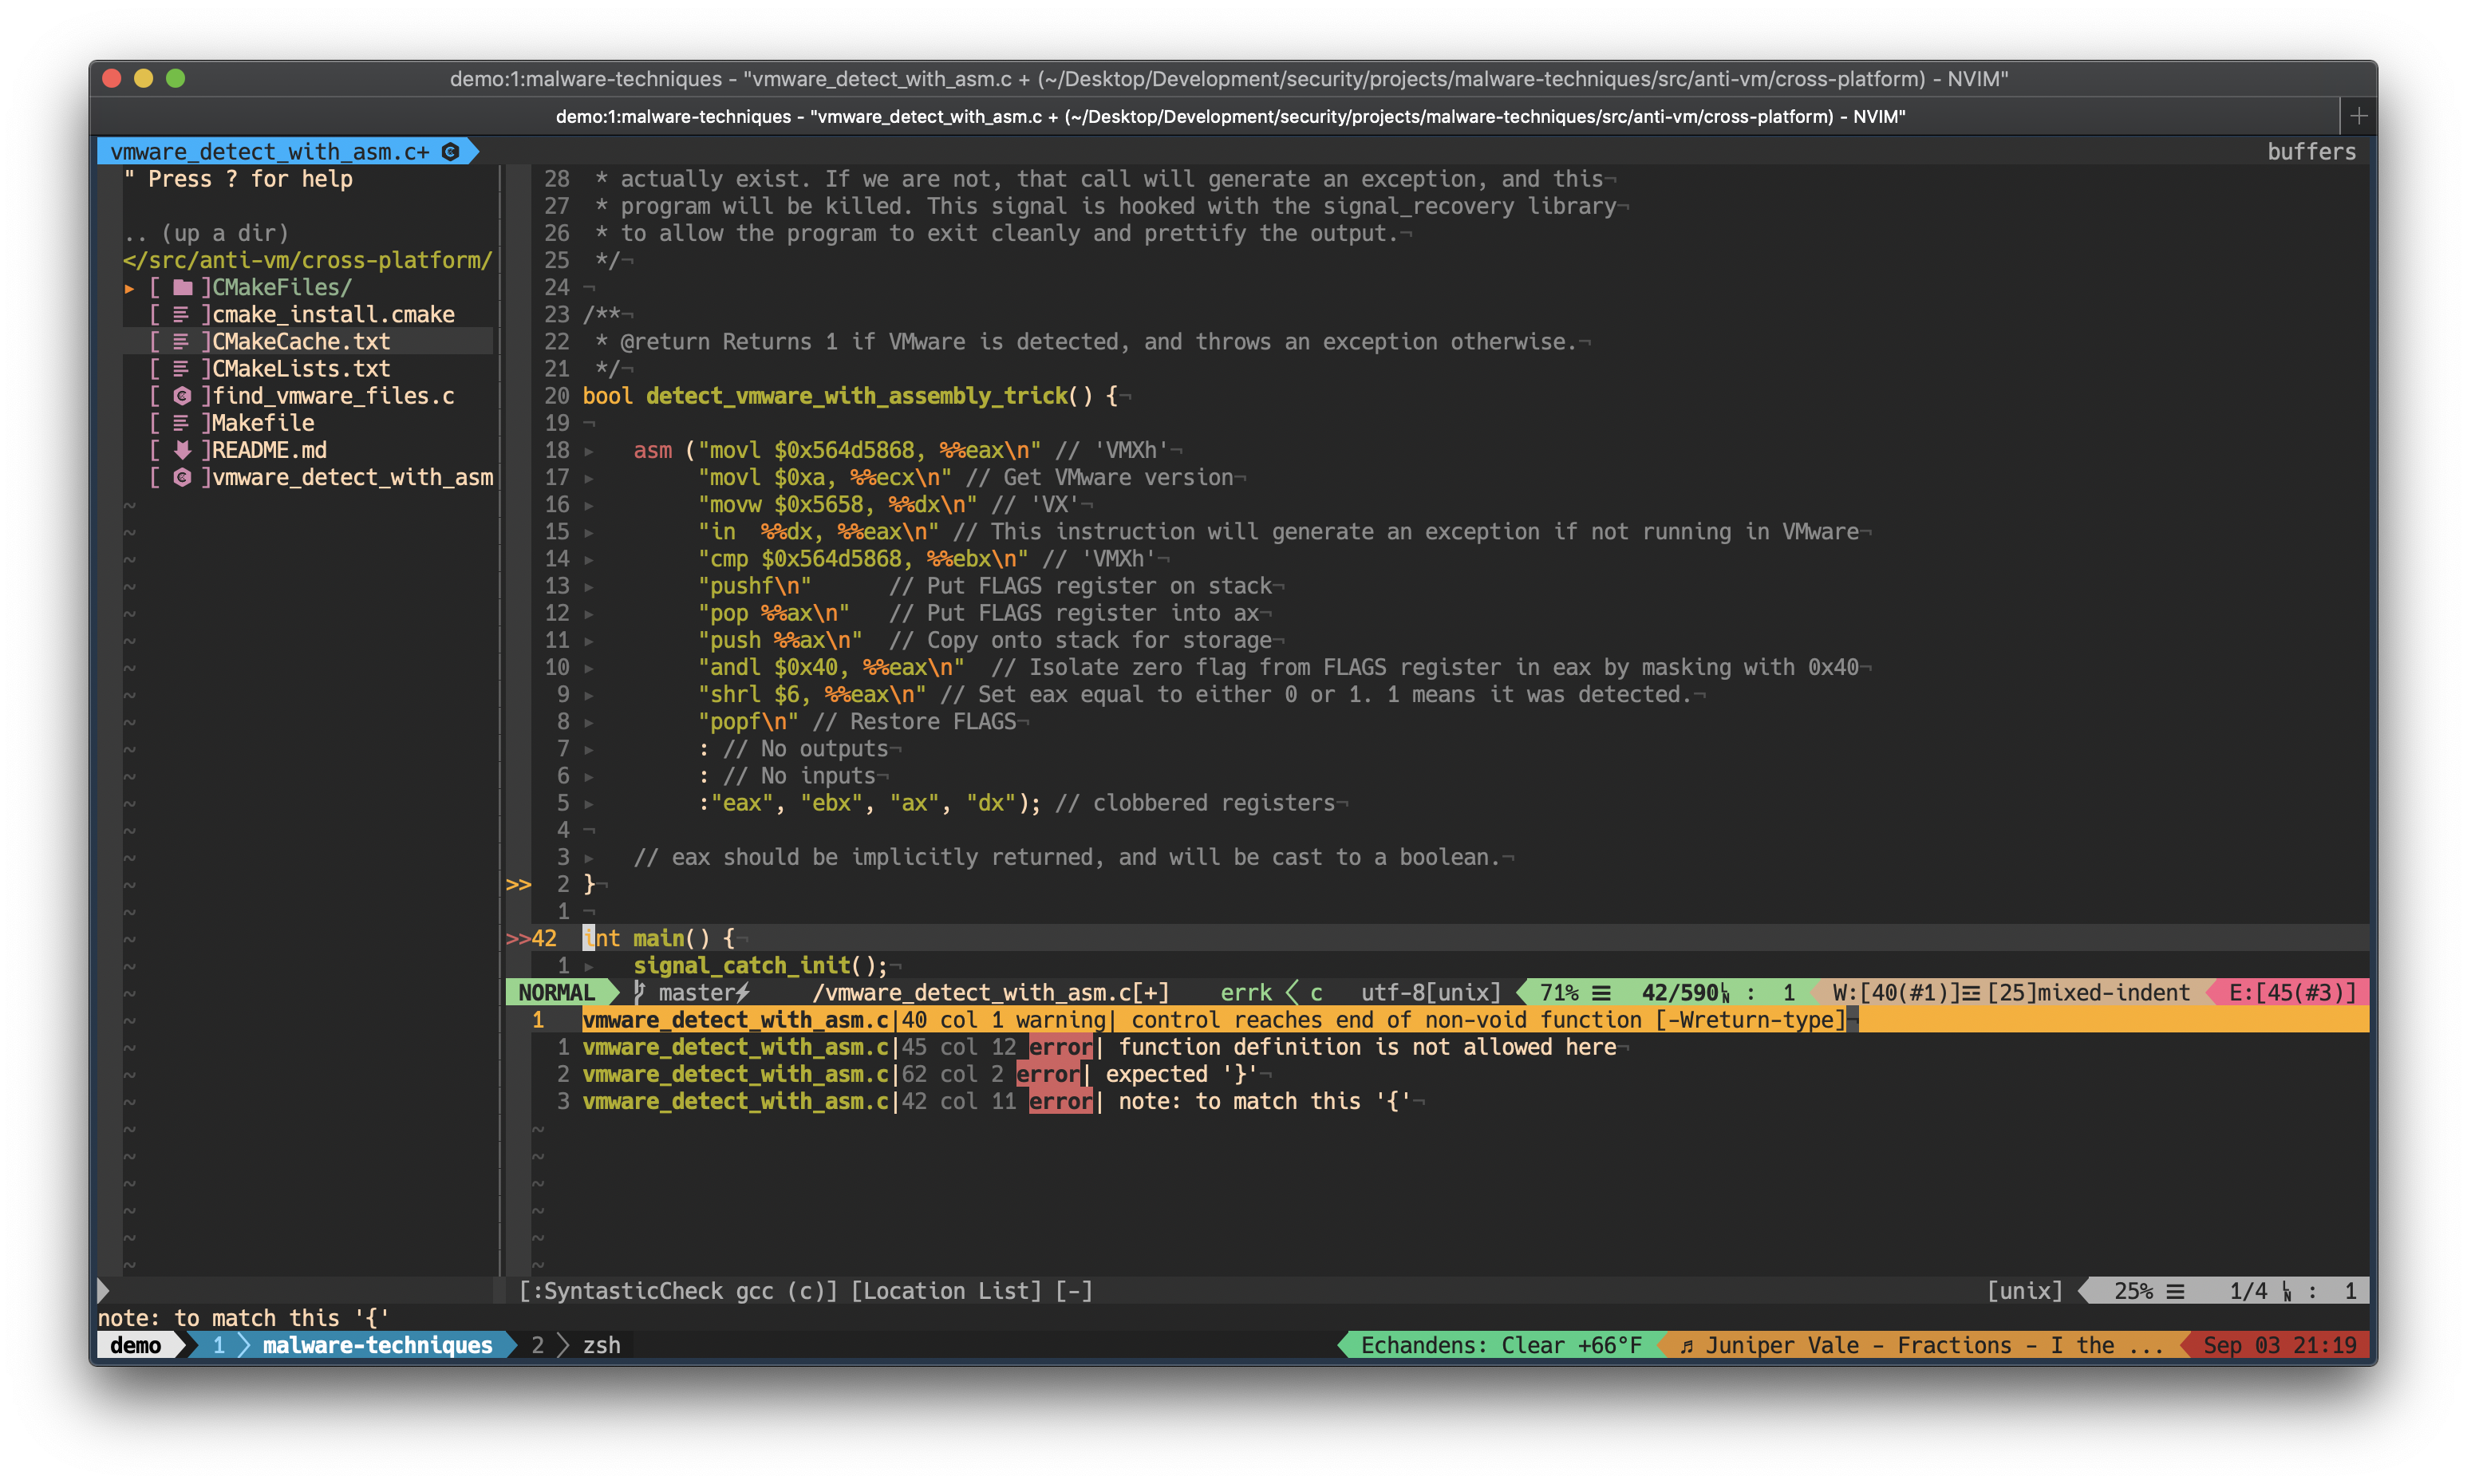Select the vmware_detect_with_asm.c buffer tab
2467x1484 pixels.
pyautogui.click(x=270, y=152)
